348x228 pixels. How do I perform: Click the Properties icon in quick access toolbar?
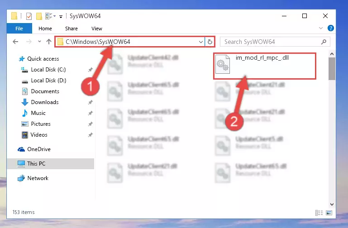pyautogui.click(x=29, y=16)
